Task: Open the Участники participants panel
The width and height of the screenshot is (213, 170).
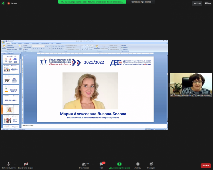Action: [84, 165]
